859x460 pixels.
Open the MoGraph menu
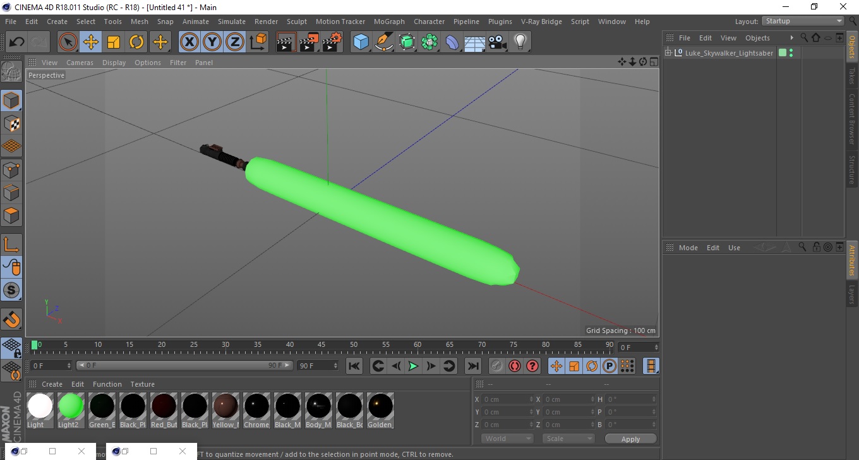(x=389, y=21)
